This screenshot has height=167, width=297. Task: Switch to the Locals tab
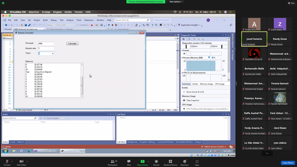point(13,142)
